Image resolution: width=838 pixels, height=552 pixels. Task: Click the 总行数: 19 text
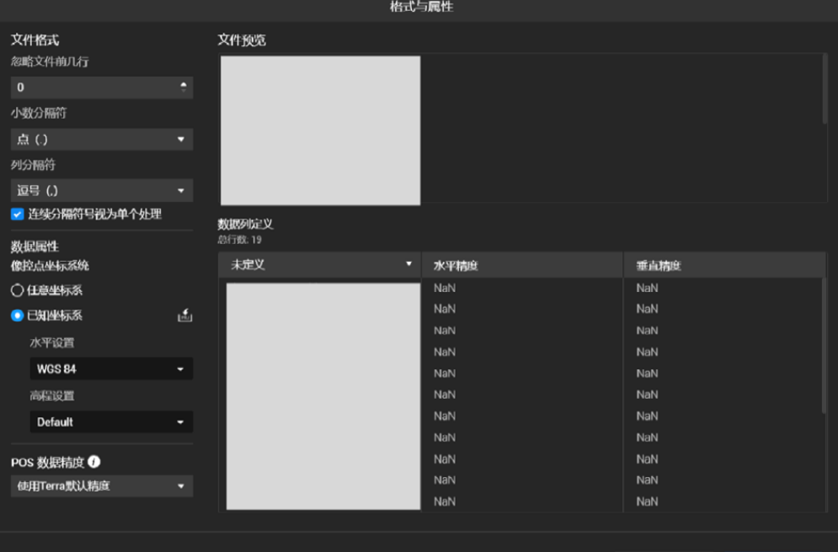pos(239,240)
